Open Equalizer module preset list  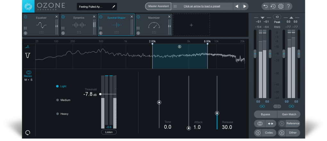25,28
